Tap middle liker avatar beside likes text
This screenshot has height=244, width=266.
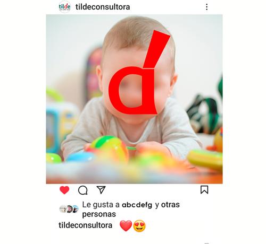pyautogui.click(x=69, y=209)
